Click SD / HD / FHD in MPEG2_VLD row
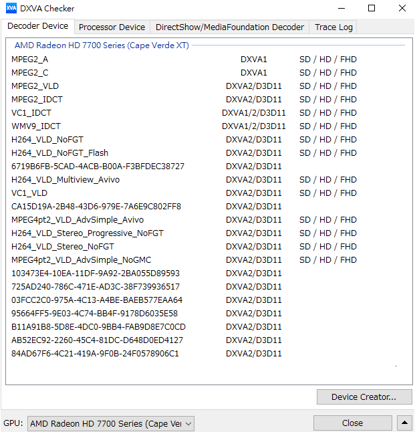Screen dimensions: 415x434 click(x=328, y=86)
